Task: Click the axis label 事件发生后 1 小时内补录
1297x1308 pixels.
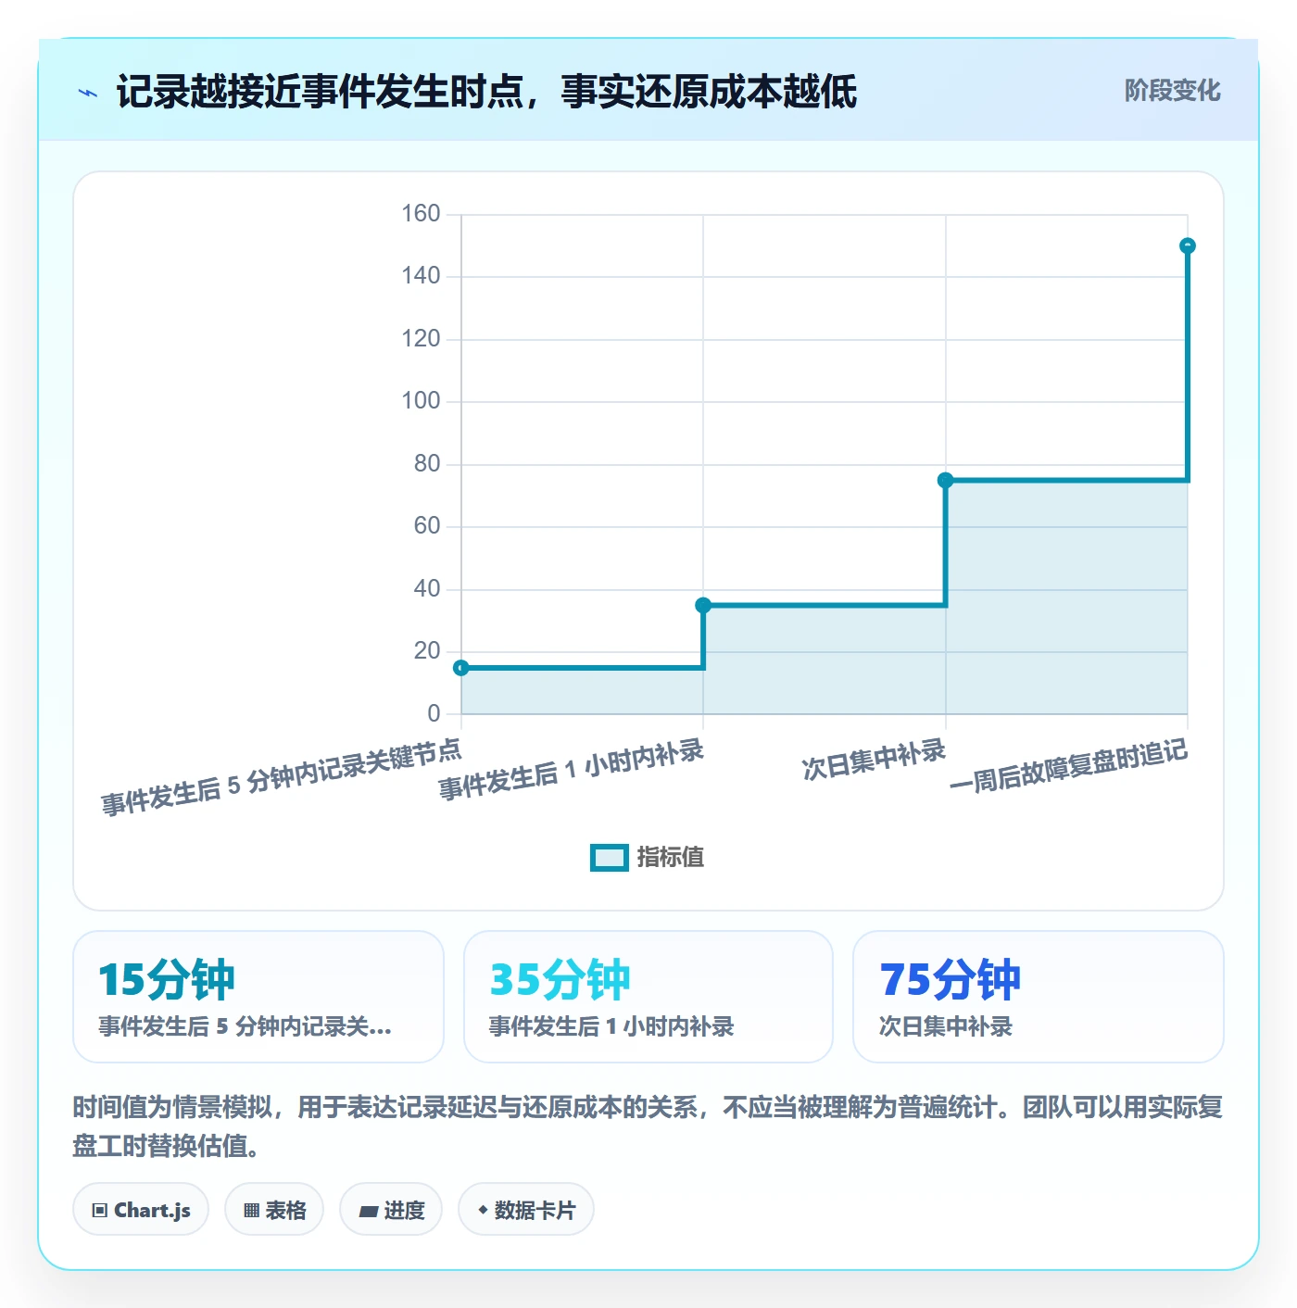Action: tap(571, 770)
